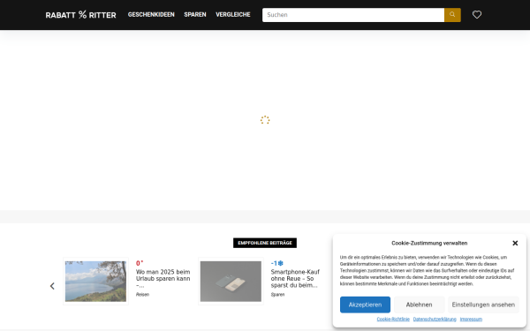Open article 'Wo man 2025 beim Urlaub sparen kann'
Image resolution: width=530 pixels, height=331 pixels.
[163, 279]
